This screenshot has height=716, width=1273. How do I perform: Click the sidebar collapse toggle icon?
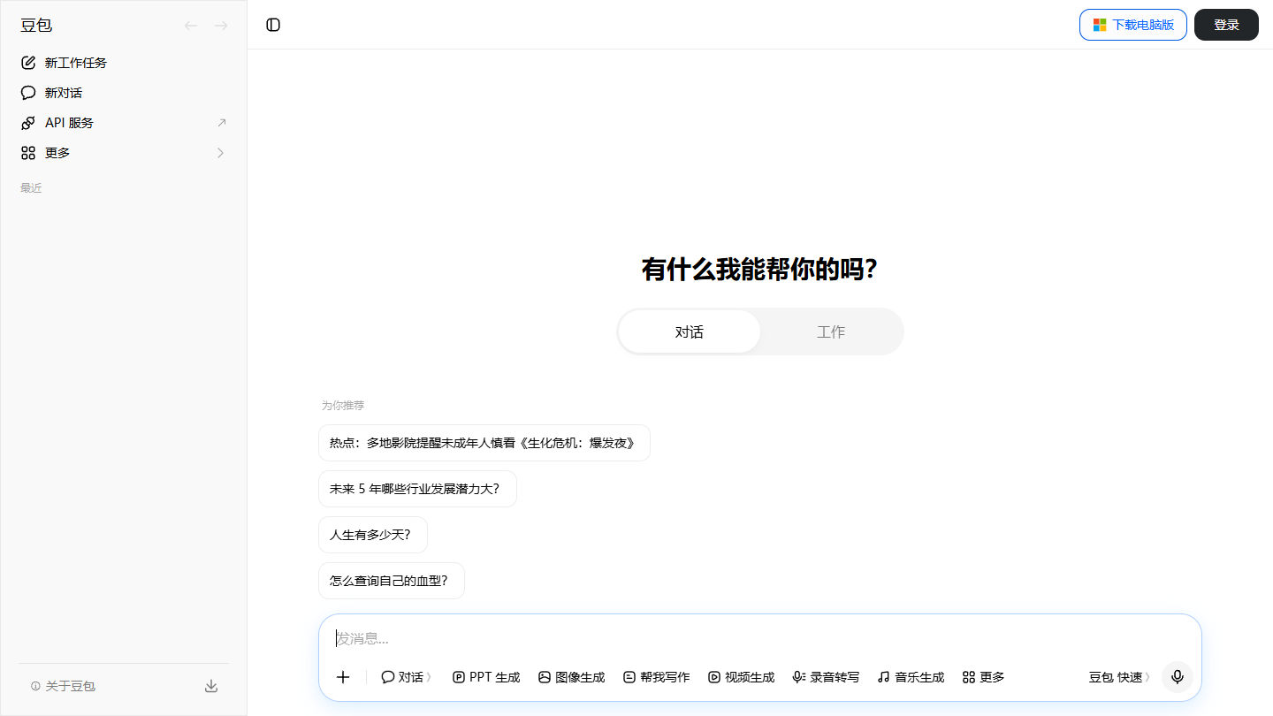[x=273, y=25]
